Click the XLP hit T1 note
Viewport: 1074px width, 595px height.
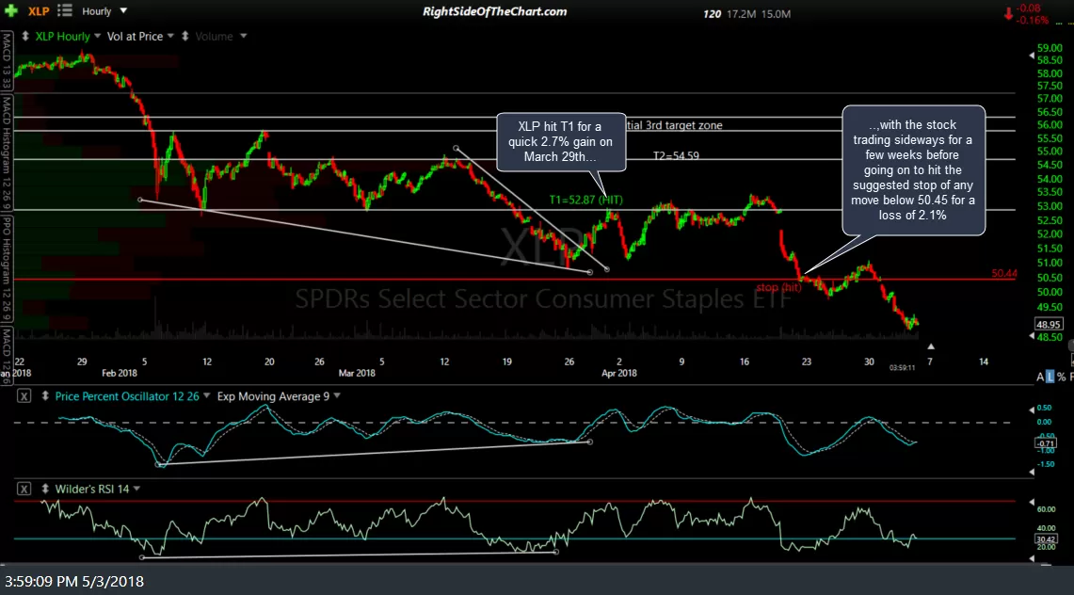(561, 142)
